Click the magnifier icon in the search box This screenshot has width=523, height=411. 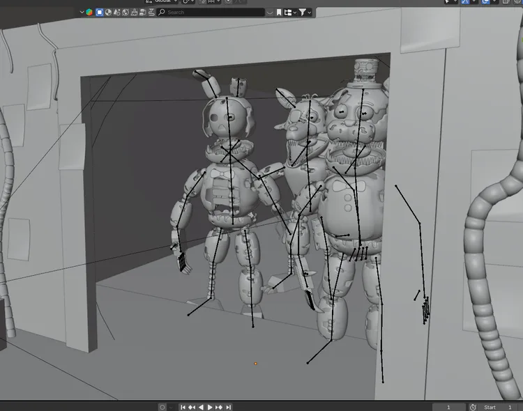coord(162,13)
